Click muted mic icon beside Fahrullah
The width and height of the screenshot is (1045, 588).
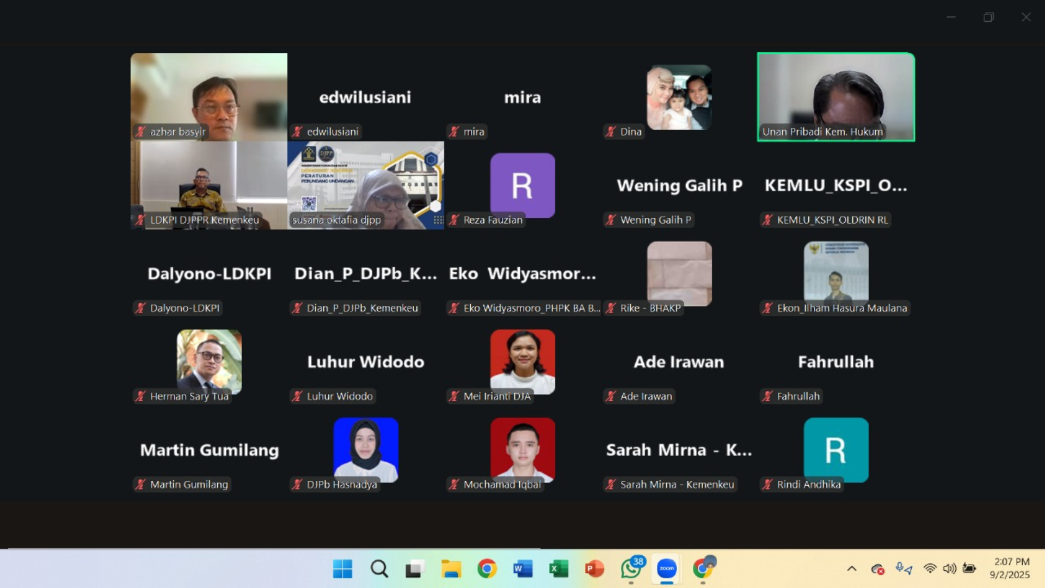pyautogui.click(x=767, y=396)
